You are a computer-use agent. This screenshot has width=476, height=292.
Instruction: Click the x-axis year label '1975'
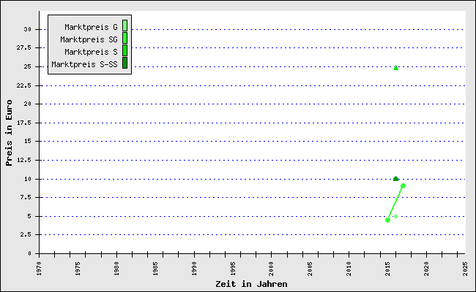[x=78, y=269]
